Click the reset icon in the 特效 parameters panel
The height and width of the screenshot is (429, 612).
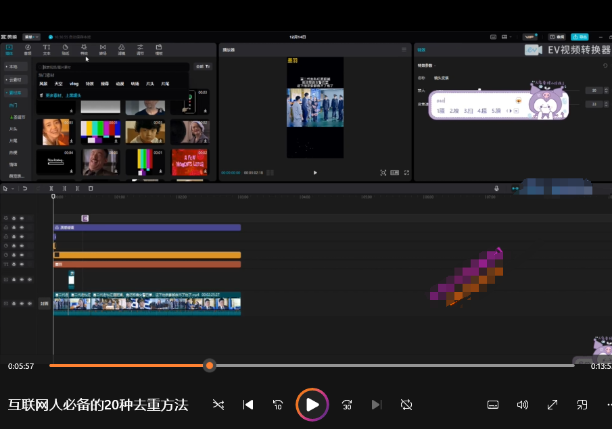[605, 66]
